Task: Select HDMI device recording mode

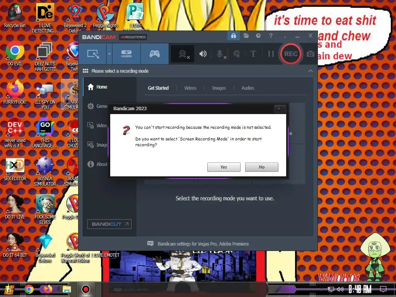Action: click(126, 54)
